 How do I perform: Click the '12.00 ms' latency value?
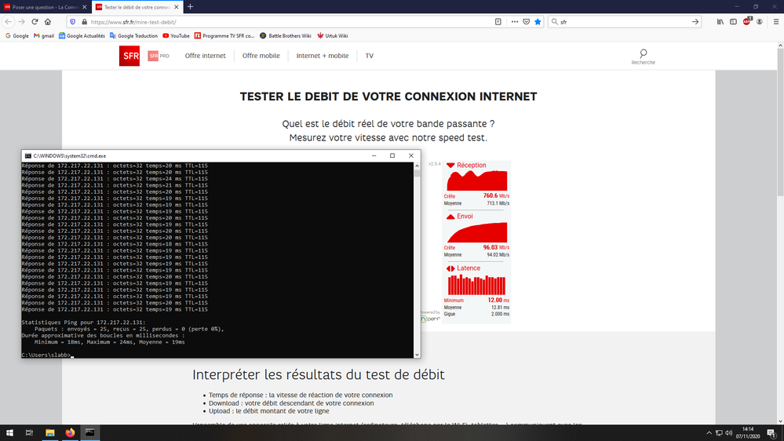(498, 300)
